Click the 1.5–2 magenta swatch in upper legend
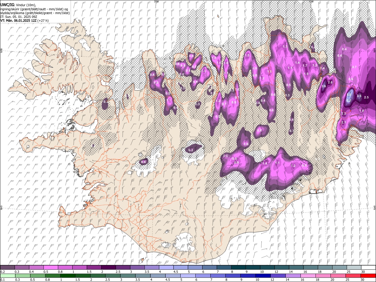The image size is (376, 282). (94, 267)
